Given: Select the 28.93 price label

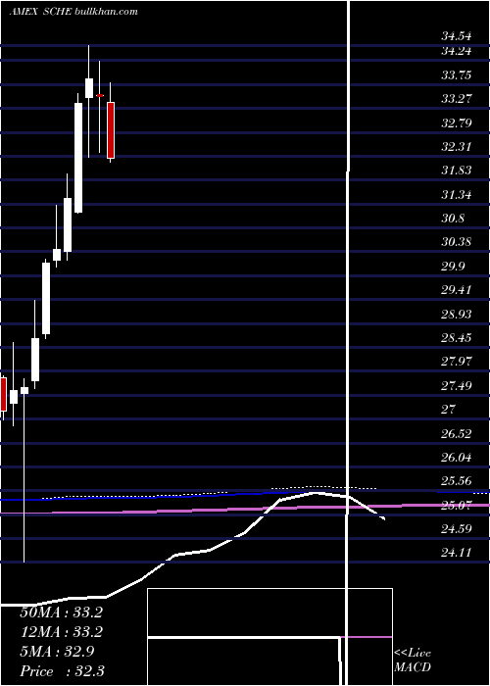Looking at the screenshot, I should (x=457, y=314).
